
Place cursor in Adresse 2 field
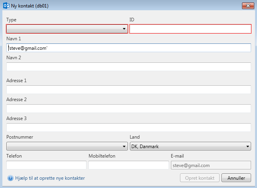[x=129, y=109]
